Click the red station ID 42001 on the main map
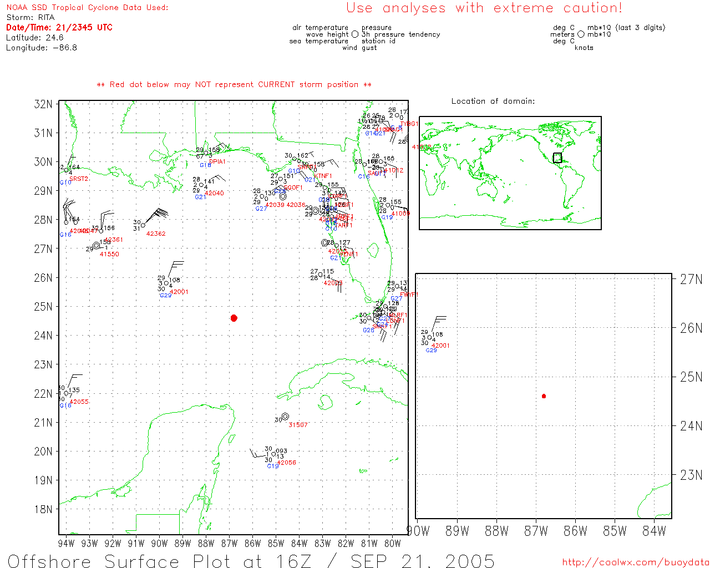Image resolution: width=710 pixels, height=568 pixels. 179,292
